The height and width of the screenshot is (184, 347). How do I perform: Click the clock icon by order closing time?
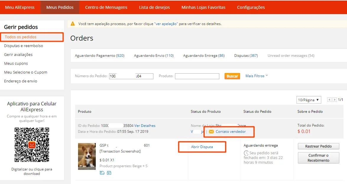(246, 153)
